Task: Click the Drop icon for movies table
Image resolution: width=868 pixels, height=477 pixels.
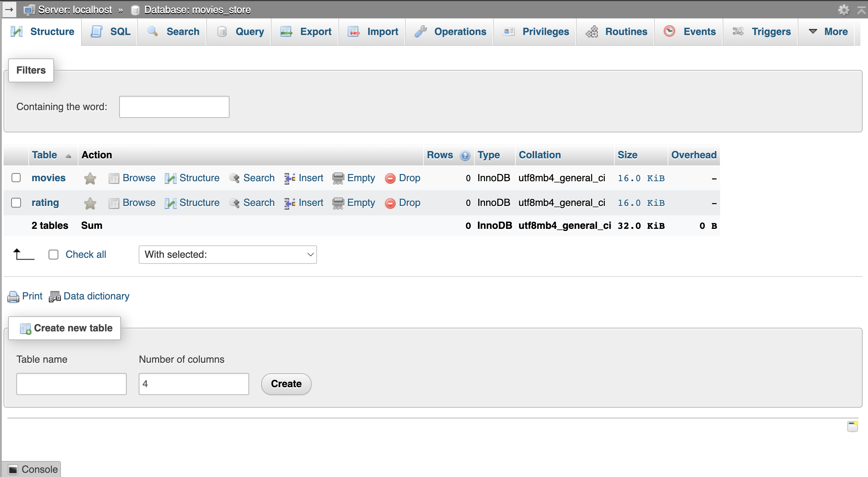Action: point(390,178)
